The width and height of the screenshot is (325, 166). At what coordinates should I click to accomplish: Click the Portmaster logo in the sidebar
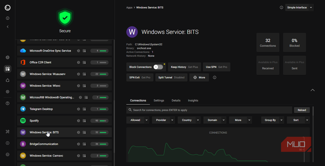(x=7, y=8)
